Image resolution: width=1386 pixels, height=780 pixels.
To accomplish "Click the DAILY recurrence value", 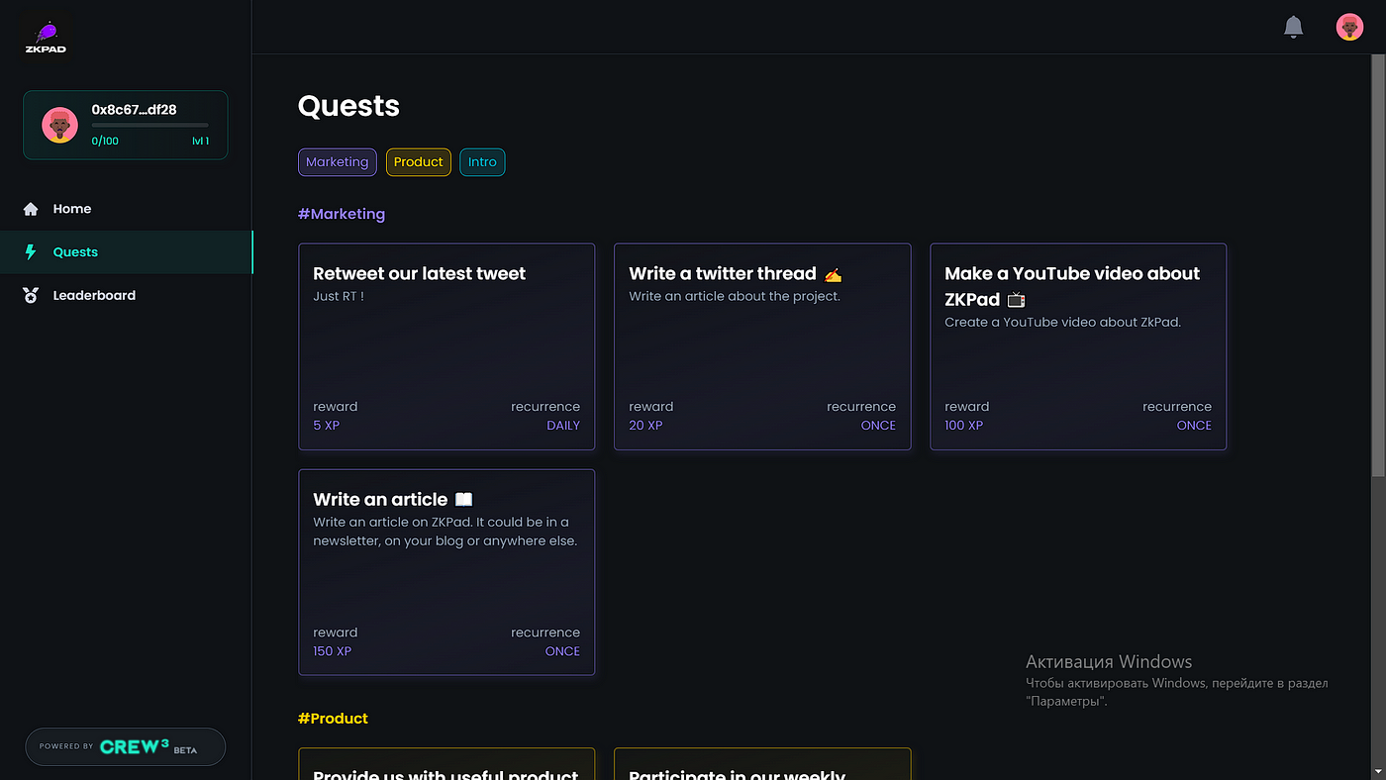I will point(563,426).
